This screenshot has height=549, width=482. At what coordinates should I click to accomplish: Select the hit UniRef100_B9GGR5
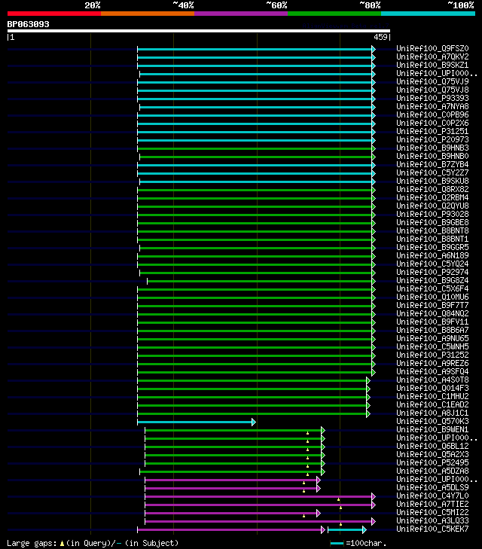tap(432, 248)
